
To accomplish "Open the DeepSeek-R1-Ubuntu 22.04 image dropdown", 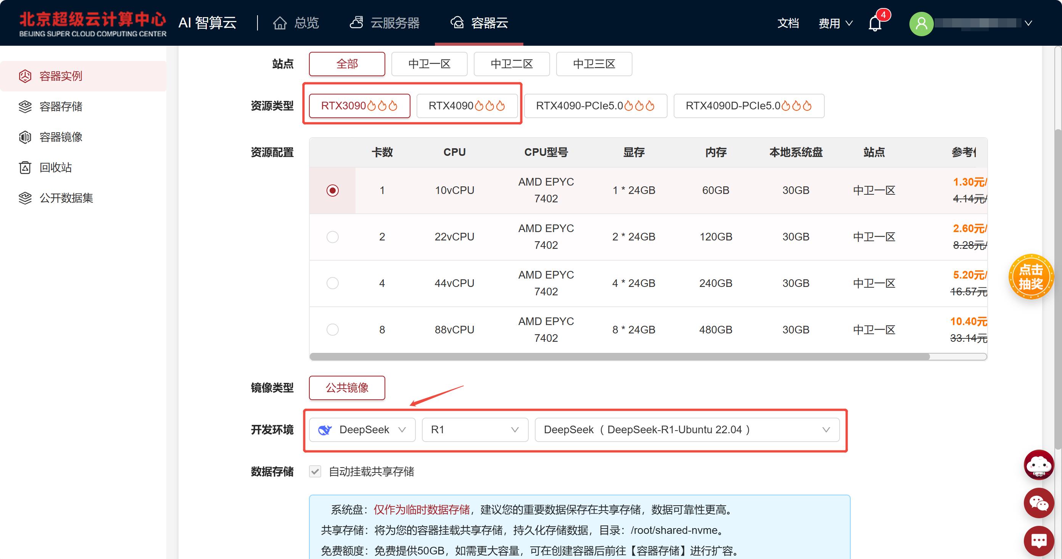I will 687,430.
